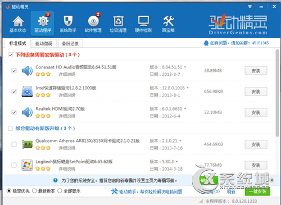Switch to the 驱动微调 tab
Screen dimensions: 281x205
[x=44, y=44]
